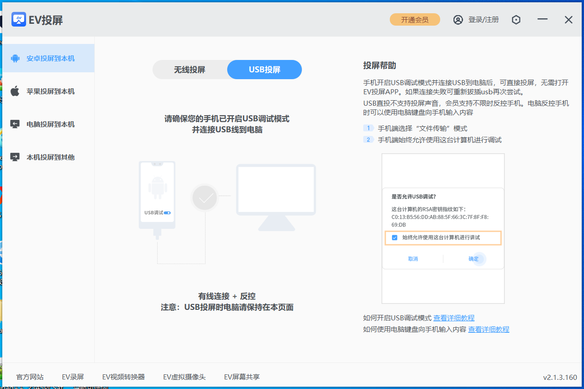The height and width of the screenshot is (389, 584).
Task: Click the computer monitor illustration
Action: point(276,197)
